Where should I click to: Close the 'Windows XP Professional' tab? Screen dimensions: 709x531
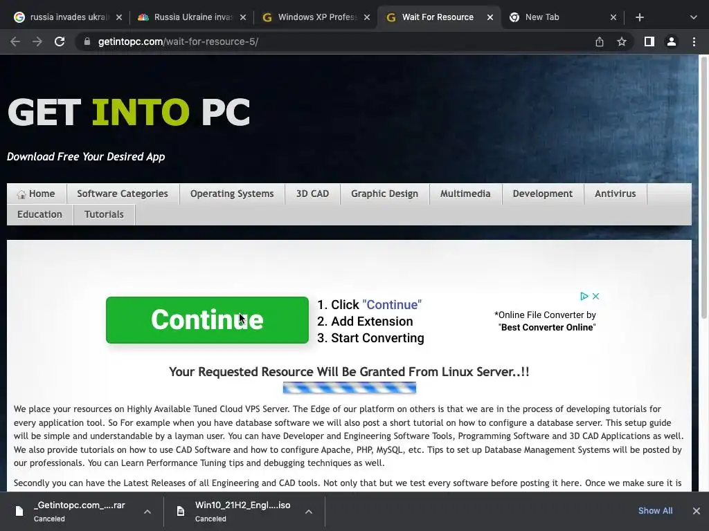click(367, 17)
